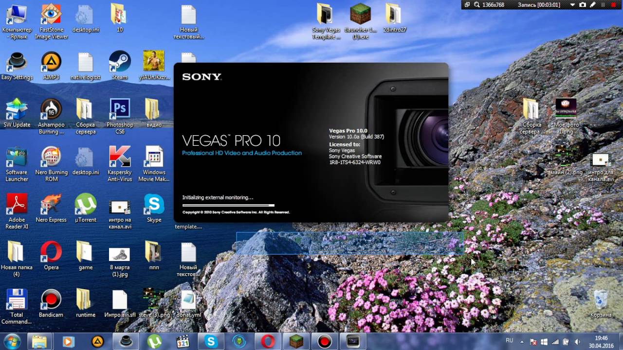Select the Bandicam desktop shortcut
Image resolution: width=623 pixels, height=350 pixels.
[51, 304]
